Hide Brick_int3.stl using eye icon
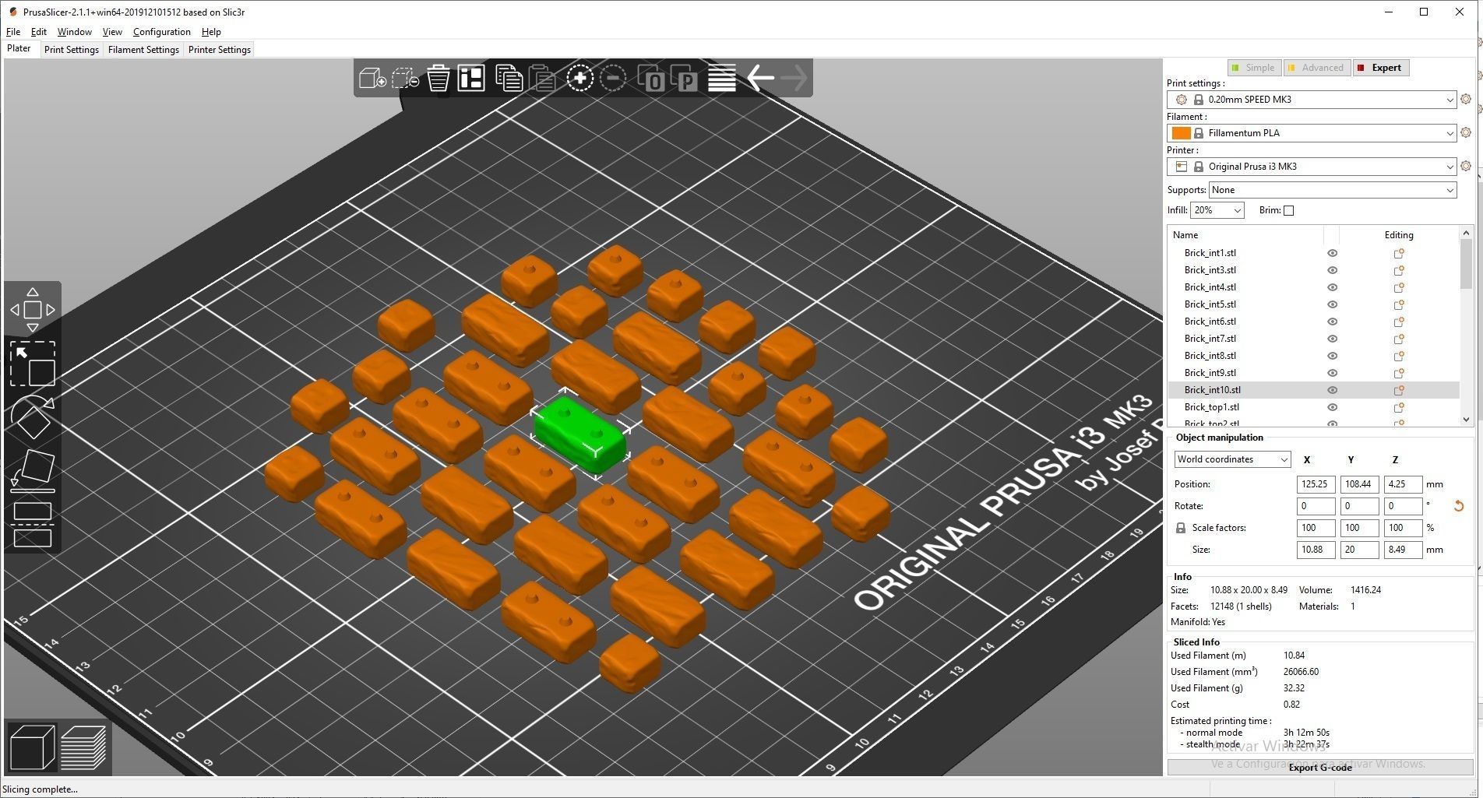The width and height of the screenshot is (1483, 798). 1333,270
